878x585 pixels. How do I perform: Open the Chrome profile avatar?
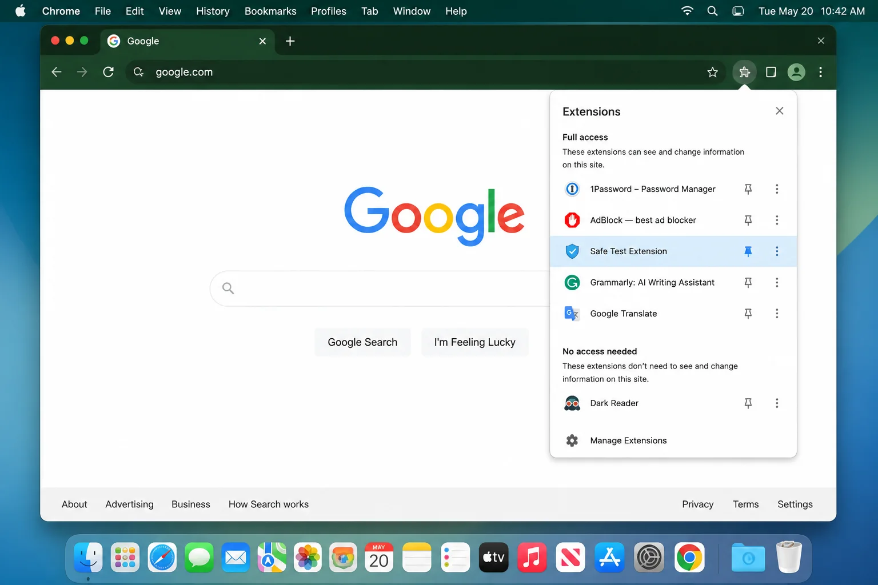click(796, 72)
